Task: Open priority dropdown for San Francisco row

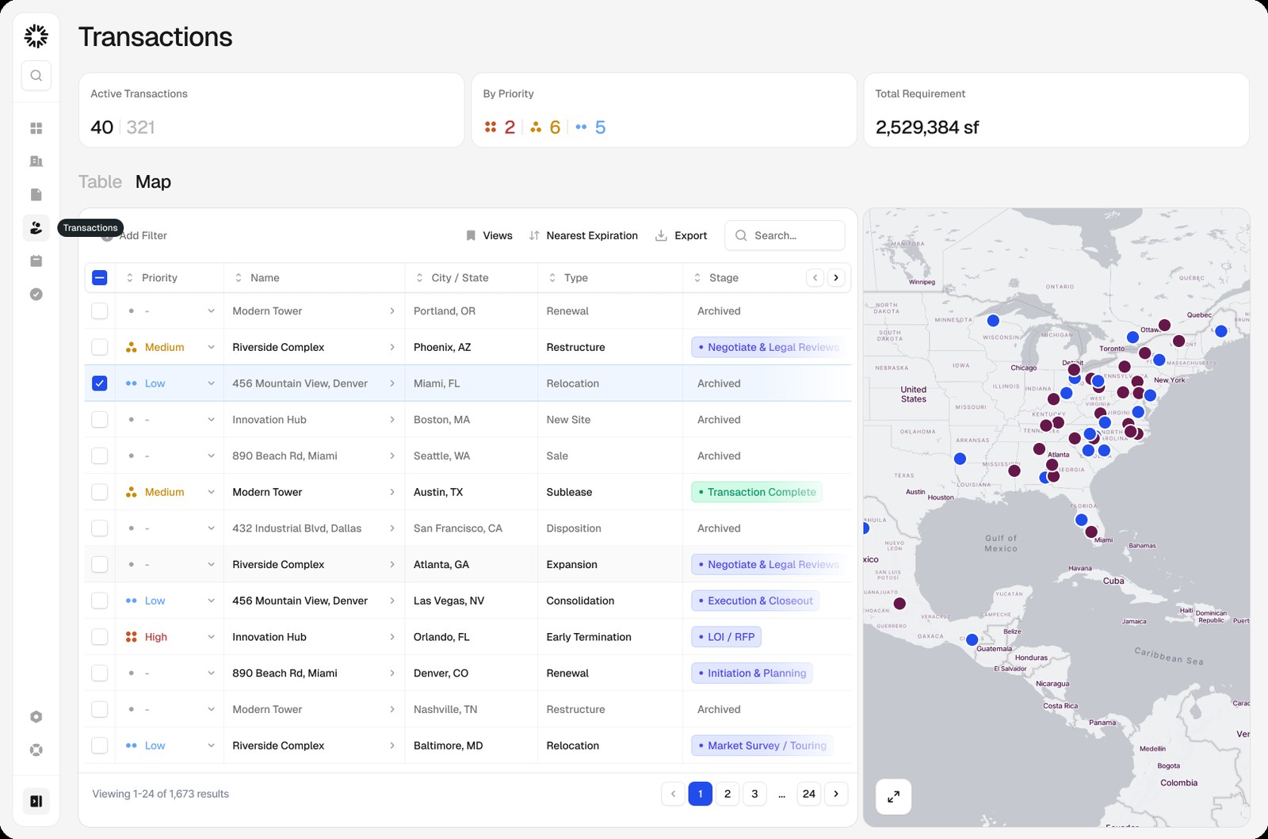Action: pyautogui.click(x=211, y=528)
